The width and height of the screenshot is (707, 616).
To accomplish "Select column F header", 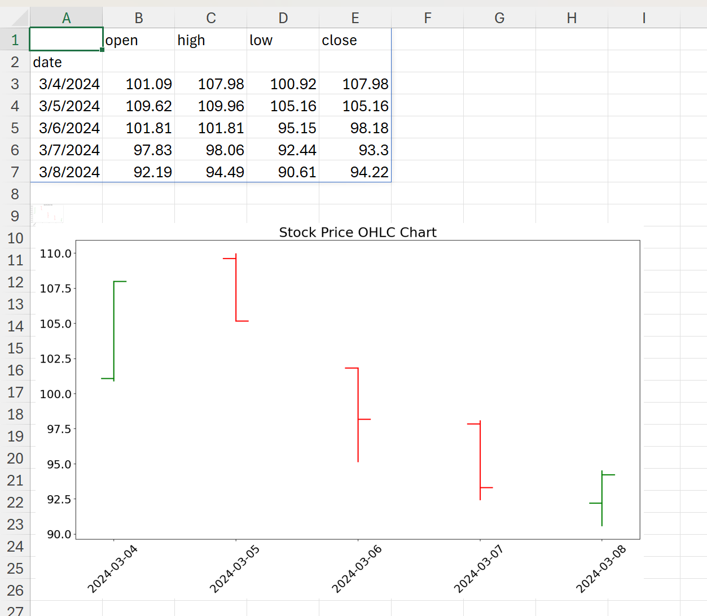I will coord(427,18).
